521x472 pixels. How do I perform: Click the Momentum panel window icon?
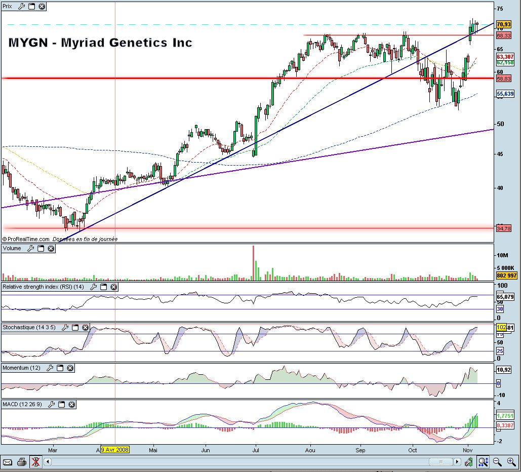pos(60,368)
